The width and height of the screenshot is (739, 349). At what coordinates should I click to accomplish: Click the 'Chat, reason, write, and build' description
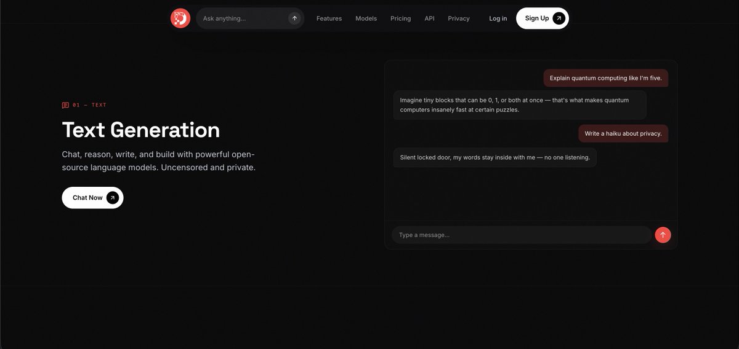pos(159,160)
